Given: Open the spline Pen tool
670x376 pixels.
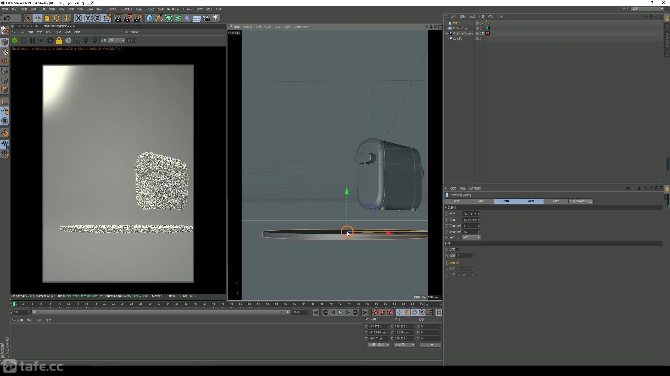Looking at the screenshot, I should point(159,18).
